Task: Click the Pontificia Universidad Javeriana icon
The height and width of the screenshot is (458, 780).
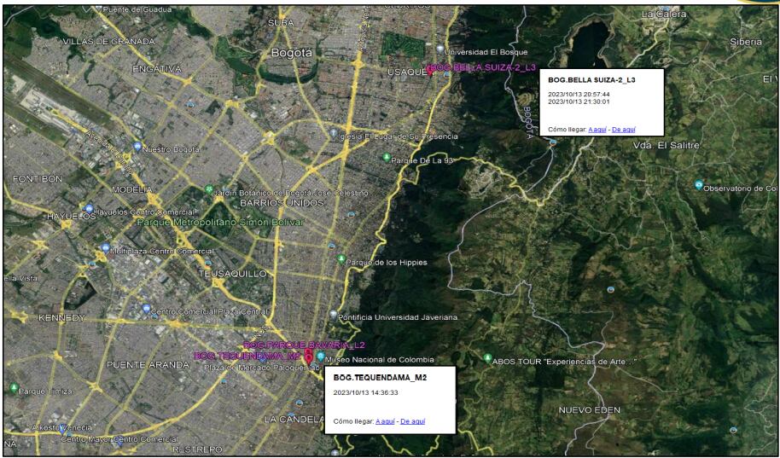Action: [x=334, y=315]
